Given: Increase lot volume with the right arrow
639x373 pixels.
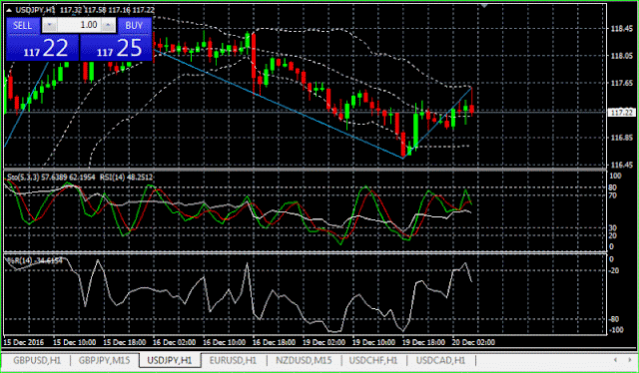Looking at the screenshot, I should pyautogui.click(x=108, y=25).
